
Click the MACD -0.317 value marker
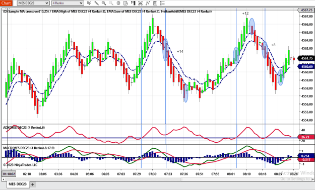[305, 160]
